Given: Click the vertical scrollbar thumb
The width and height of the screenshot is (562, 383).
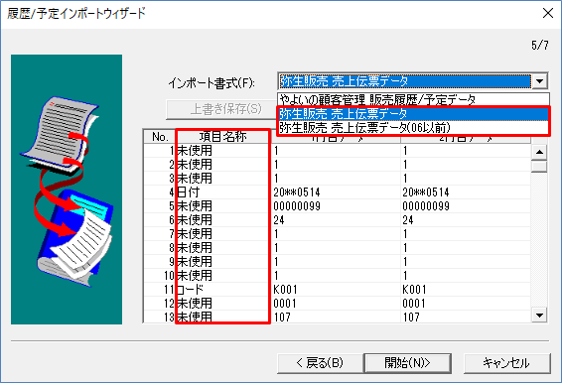Looking at the screenshot, I should click(539, 167).
